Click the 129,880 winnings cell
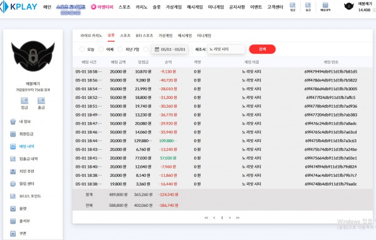 (143, 141)
